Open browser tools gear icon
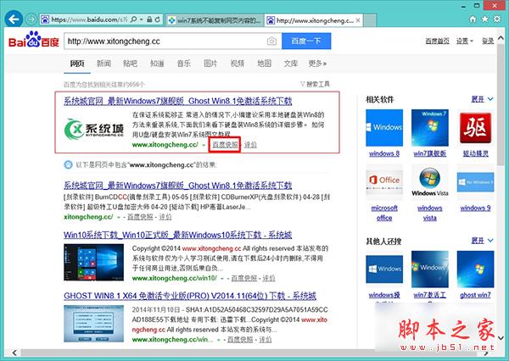 click(497, 19)
